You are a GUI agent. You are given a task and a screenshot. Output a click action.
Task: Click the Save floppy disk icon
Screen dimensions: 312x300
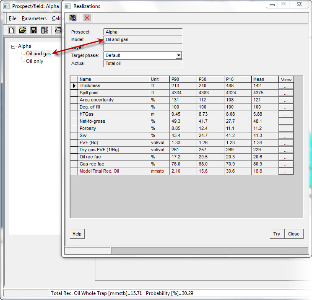click(34, 30)
